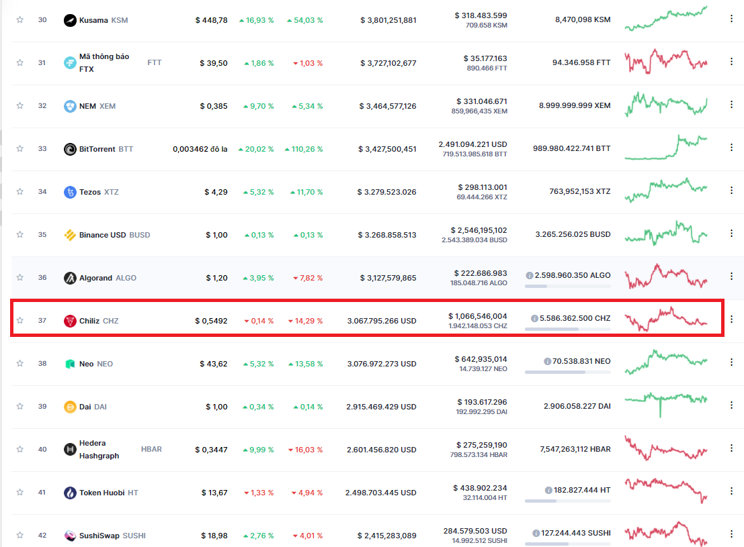Toggle the Chiliz watchlist star

tap(20, 320)
